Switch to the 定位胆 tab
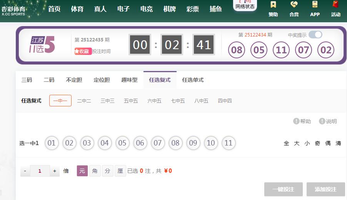Image resolution: width=347 pixels, height=200 pixels. coord(102,80)
